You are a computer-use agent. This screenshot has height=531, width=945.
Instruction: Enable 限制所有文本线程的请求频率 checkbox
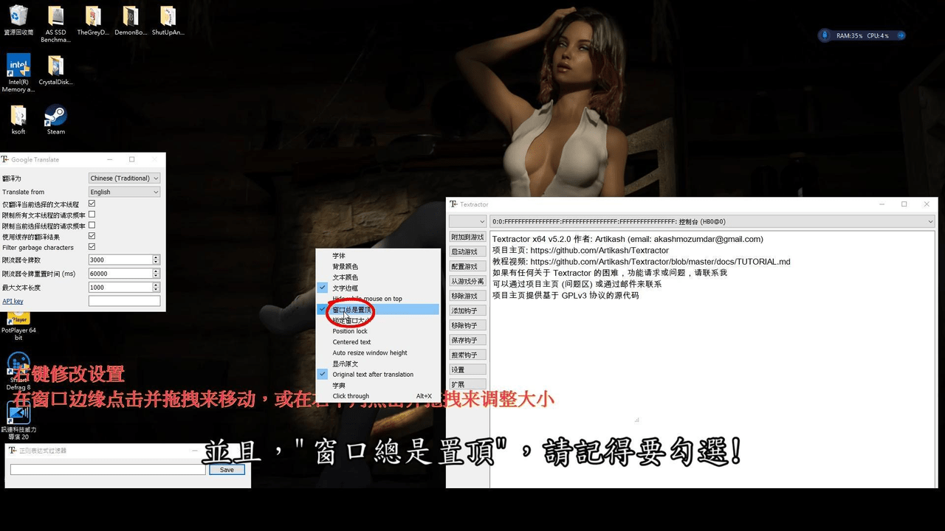tap(92, 215)
